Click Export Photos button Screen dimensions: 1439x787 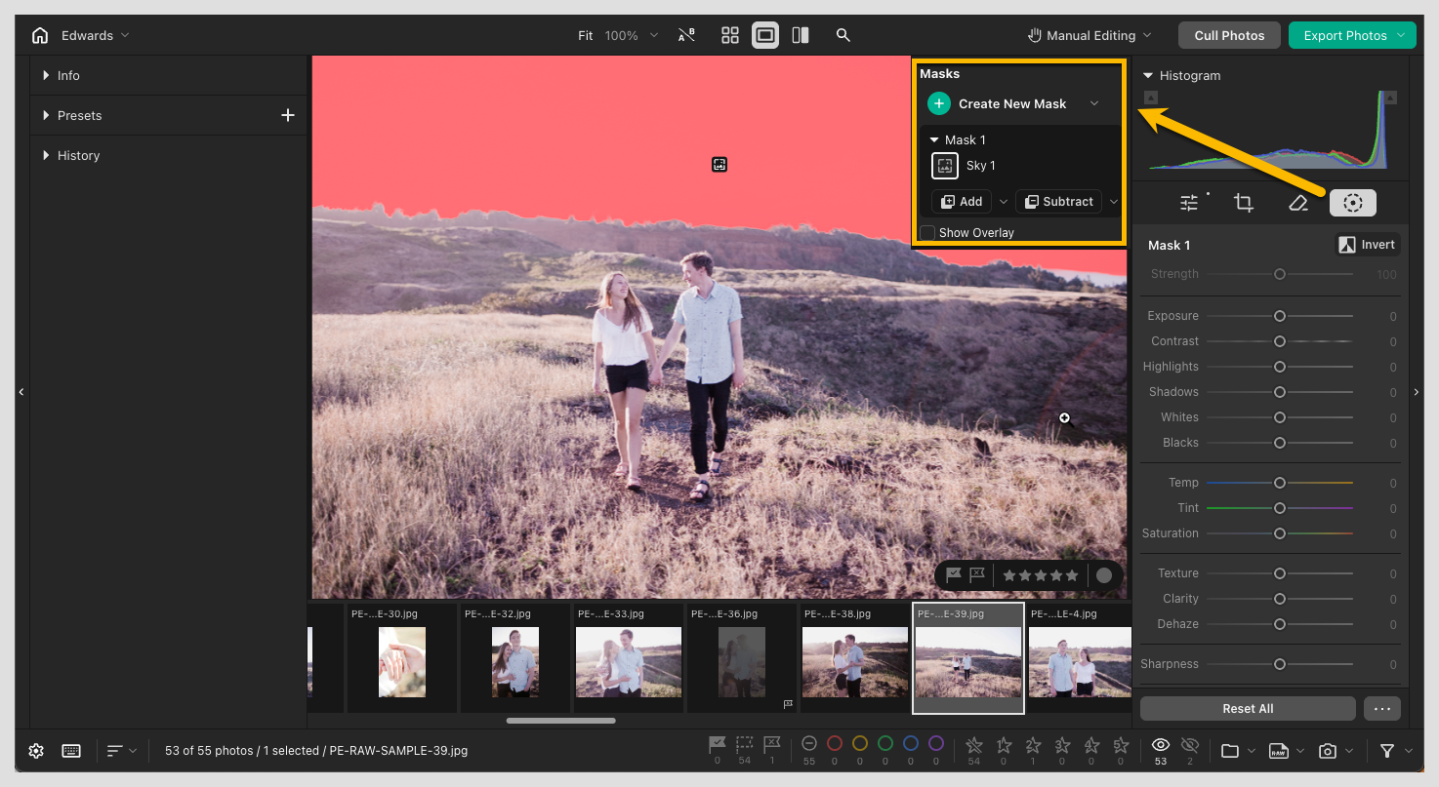(1352, 35)
